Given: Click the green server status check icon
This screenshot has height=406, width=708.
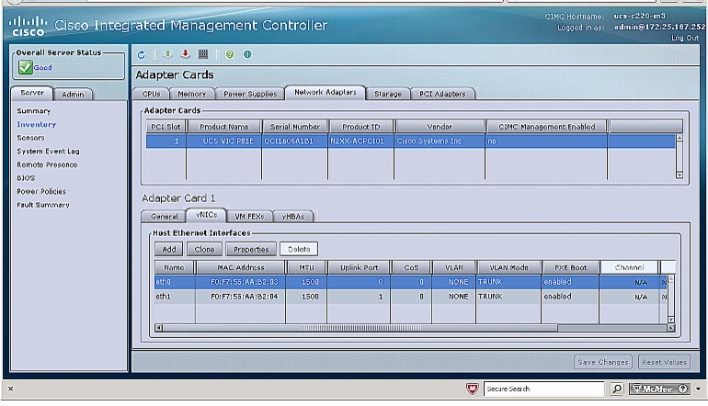Looking at the screenshot, I should [25, 67].
